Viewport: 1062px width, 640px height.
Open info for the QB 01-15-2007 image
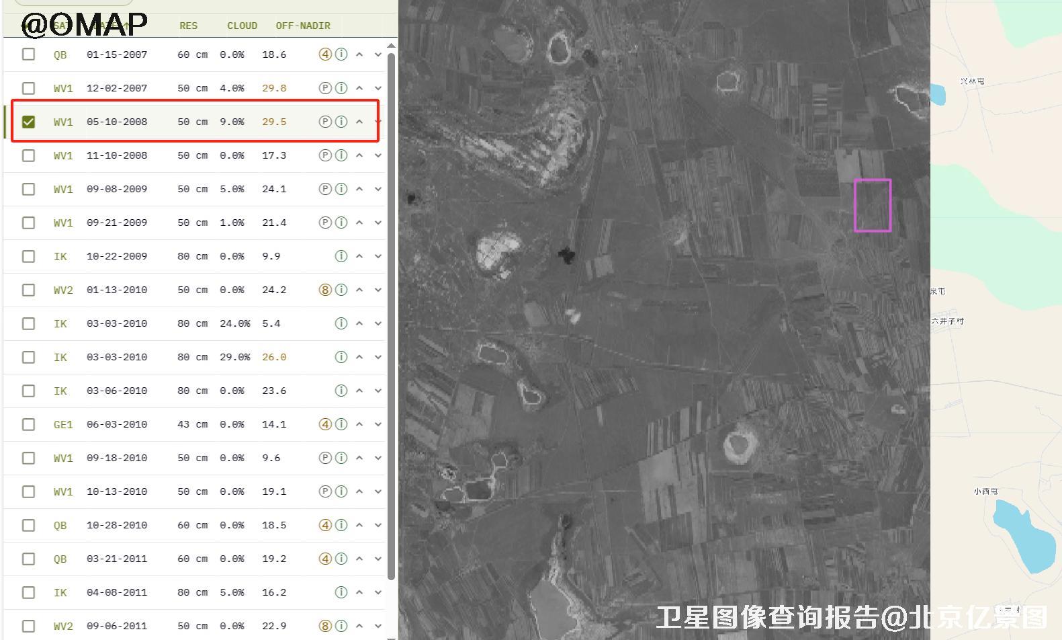tap(341, 54)
